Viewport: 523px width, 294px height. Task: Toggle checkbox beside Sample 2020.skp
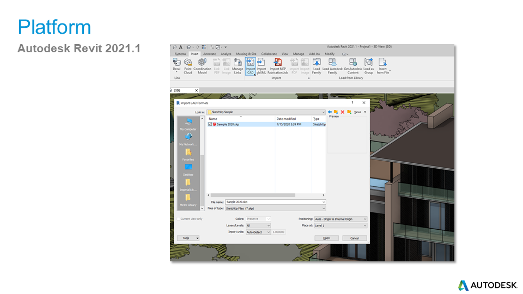(210, 124)
